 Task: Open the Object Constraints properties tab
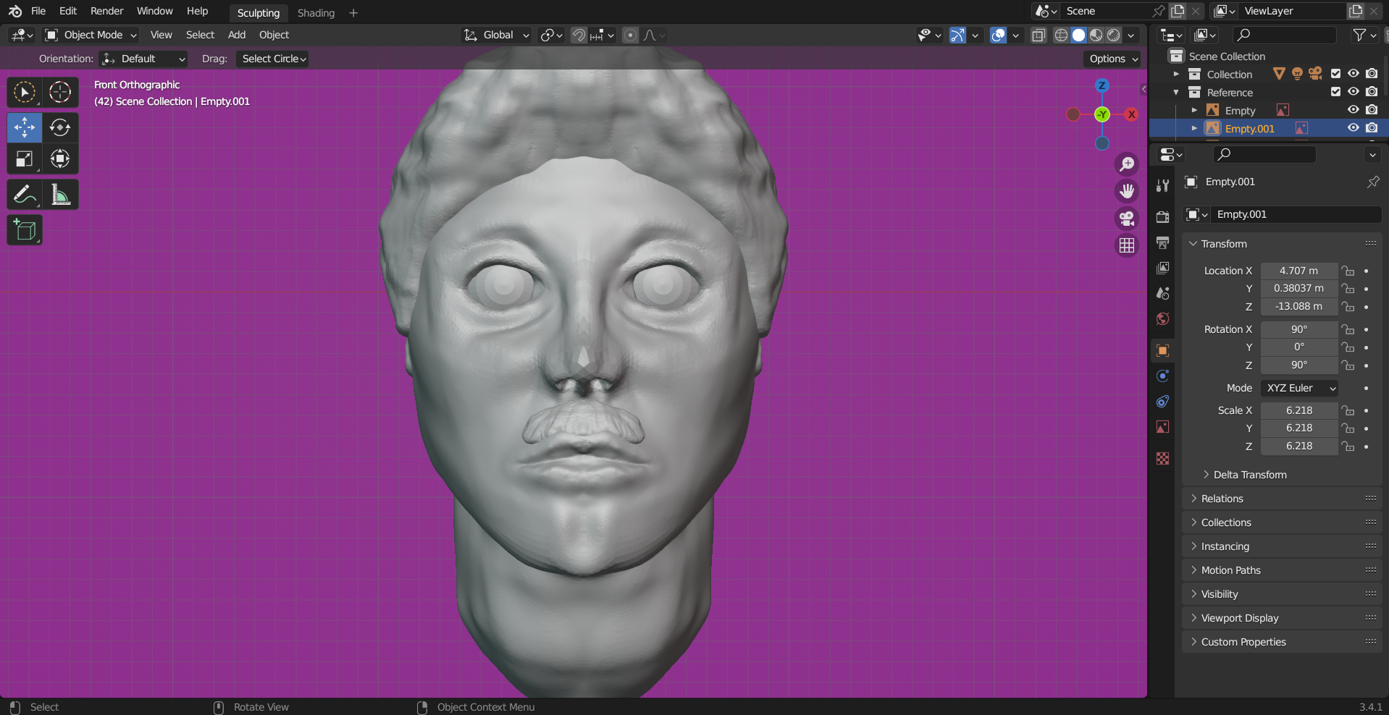pyautogui.click(x=1162, y=401)
